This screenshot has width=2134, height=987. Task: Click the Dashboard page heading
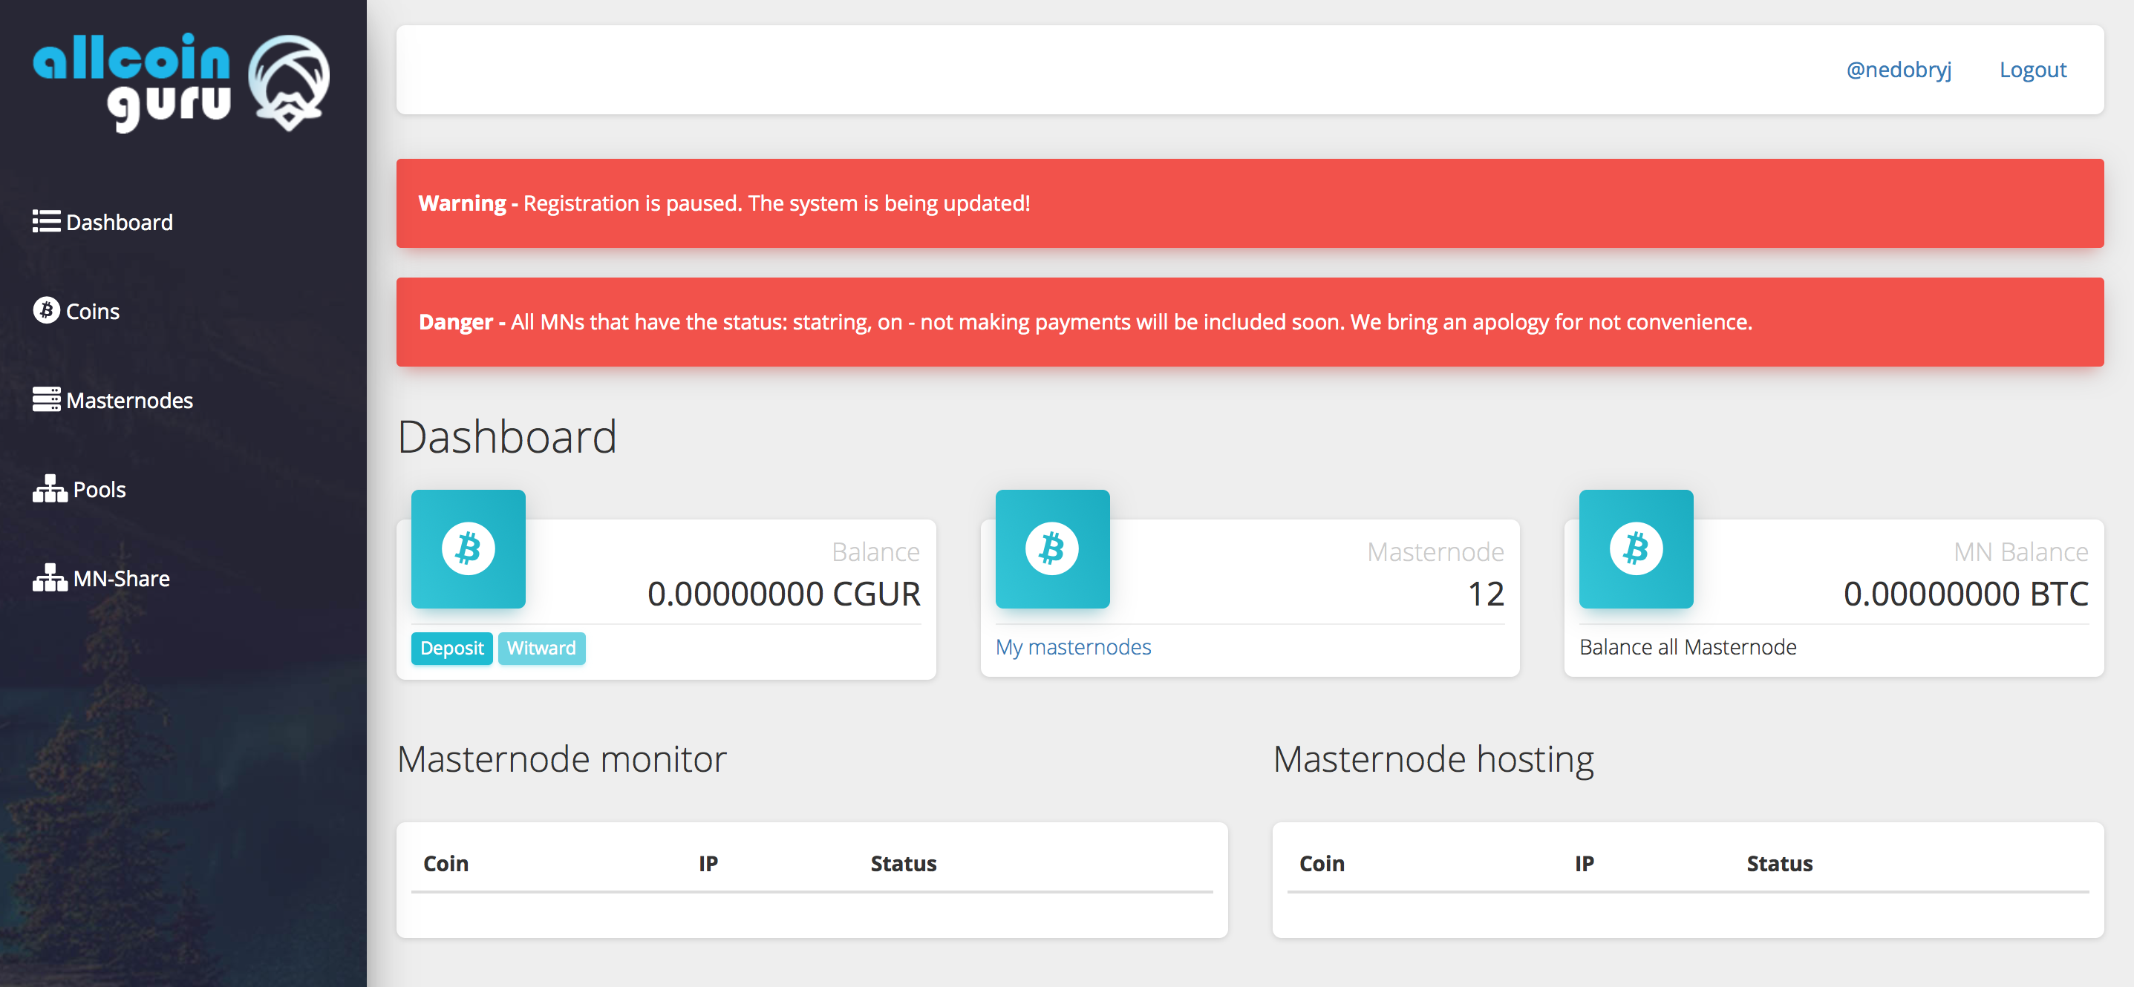pyautogui.click(x=507, y=436)
